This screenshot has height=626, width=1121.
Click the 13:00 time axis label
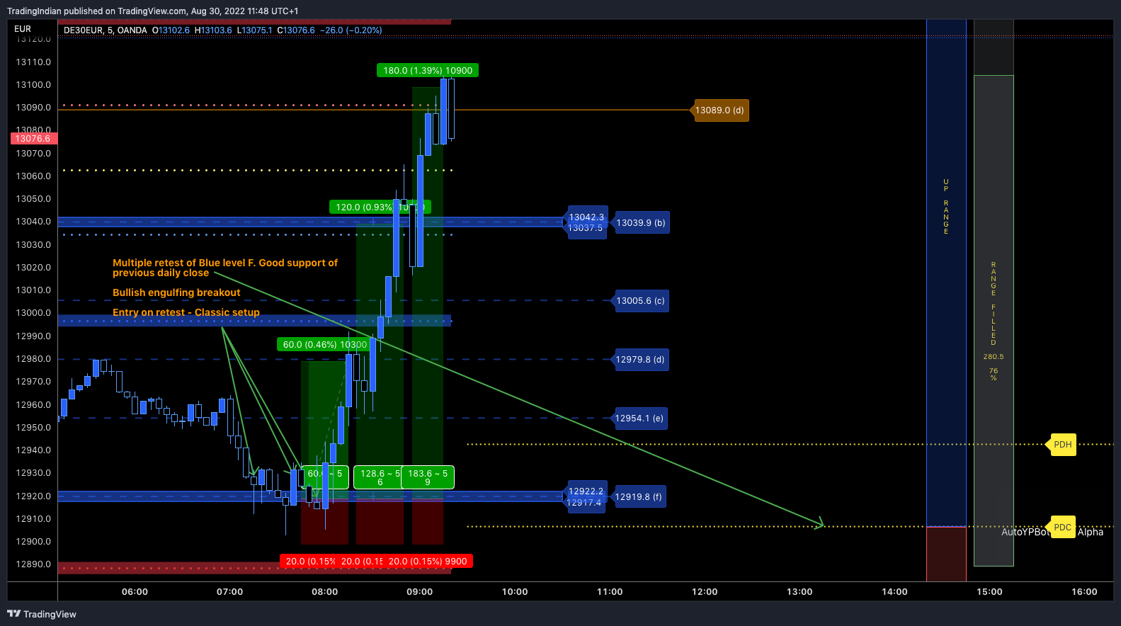click(800, 592)
